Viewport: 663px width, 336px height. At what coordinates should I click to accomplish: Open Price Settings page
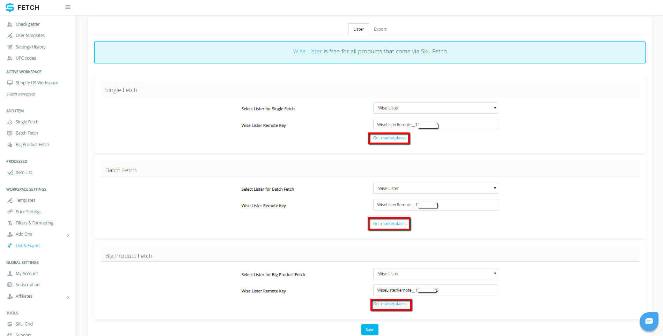[x=28, y=212]
